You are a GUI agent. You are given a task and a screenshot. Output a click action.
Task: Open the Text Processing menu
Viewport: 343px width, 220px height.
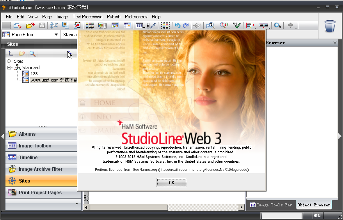(87, 17)
